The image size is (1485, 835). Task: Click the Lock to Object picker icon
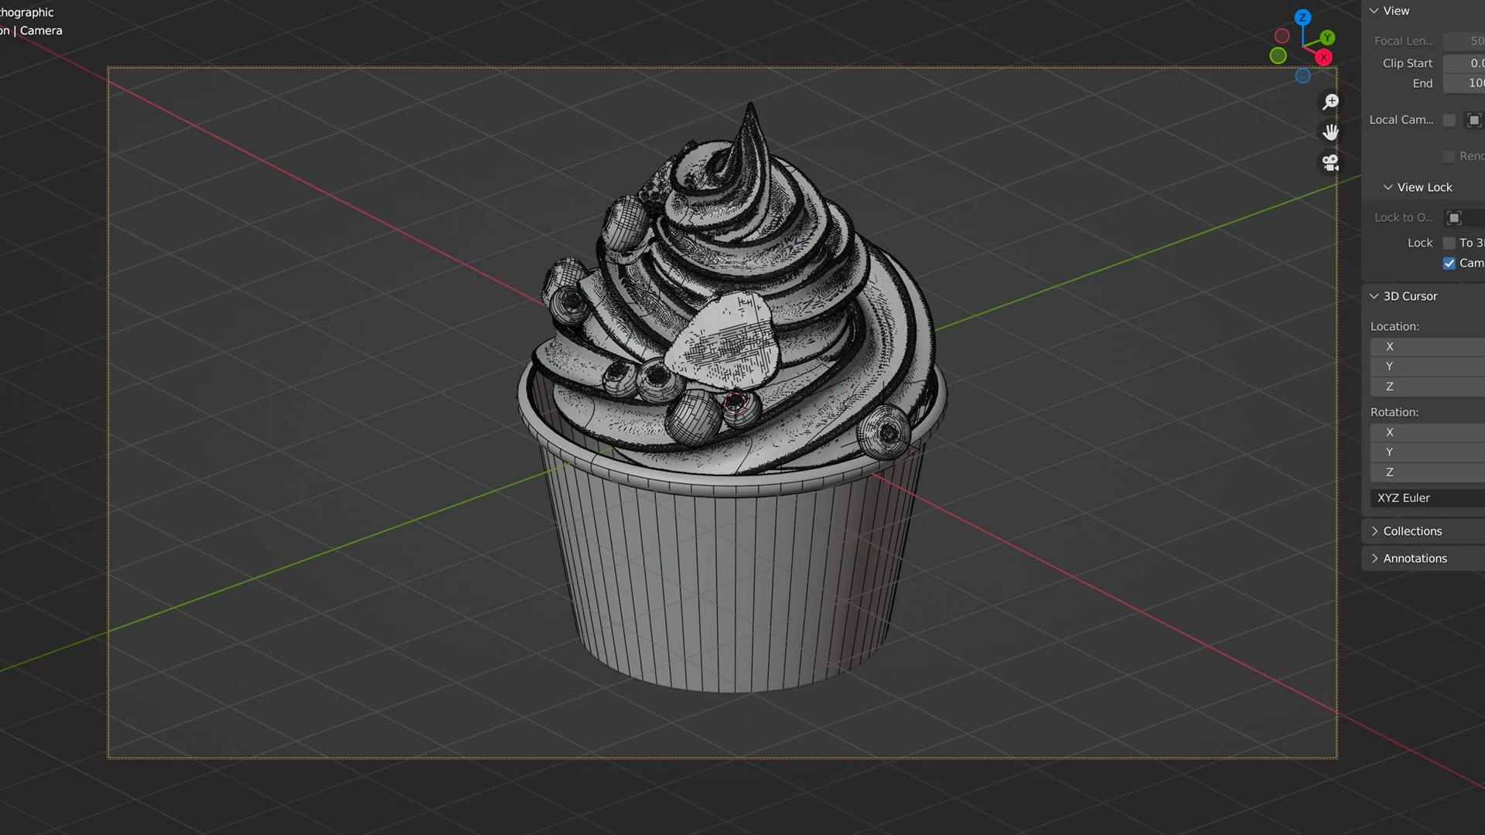[1454, 217]
